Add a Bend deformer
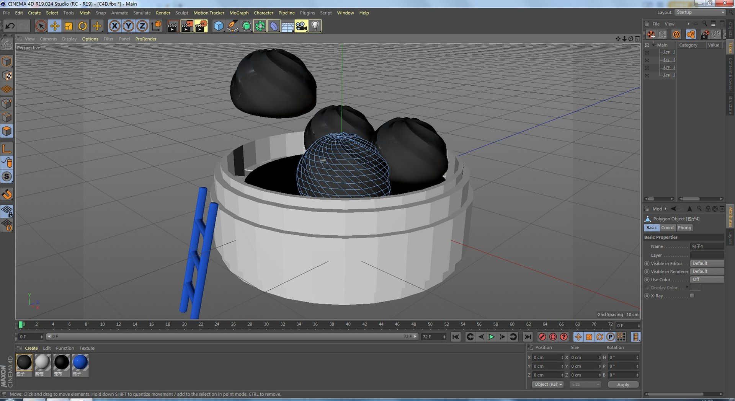The width and height of the screenshot is (735, 401). pyautogui.click(x=274, y=26)
